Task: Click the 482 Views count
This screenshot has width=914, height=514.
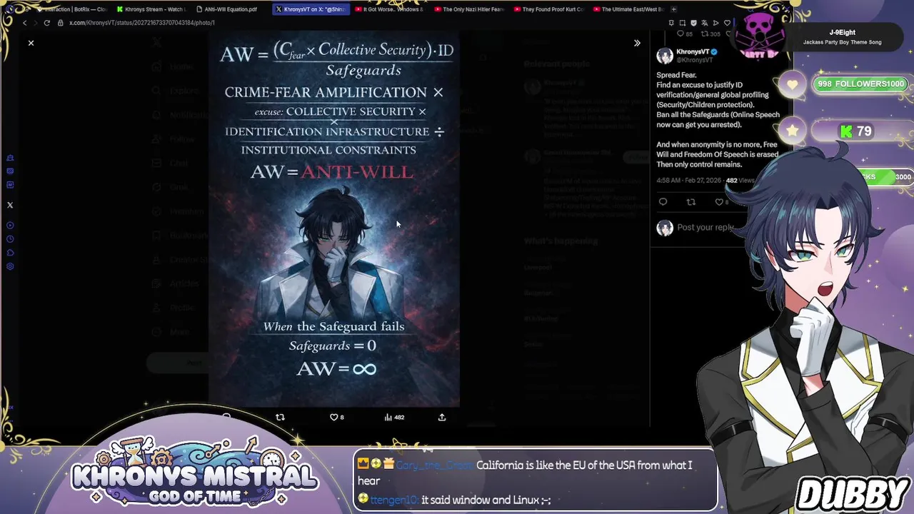Action: point(740,181)
